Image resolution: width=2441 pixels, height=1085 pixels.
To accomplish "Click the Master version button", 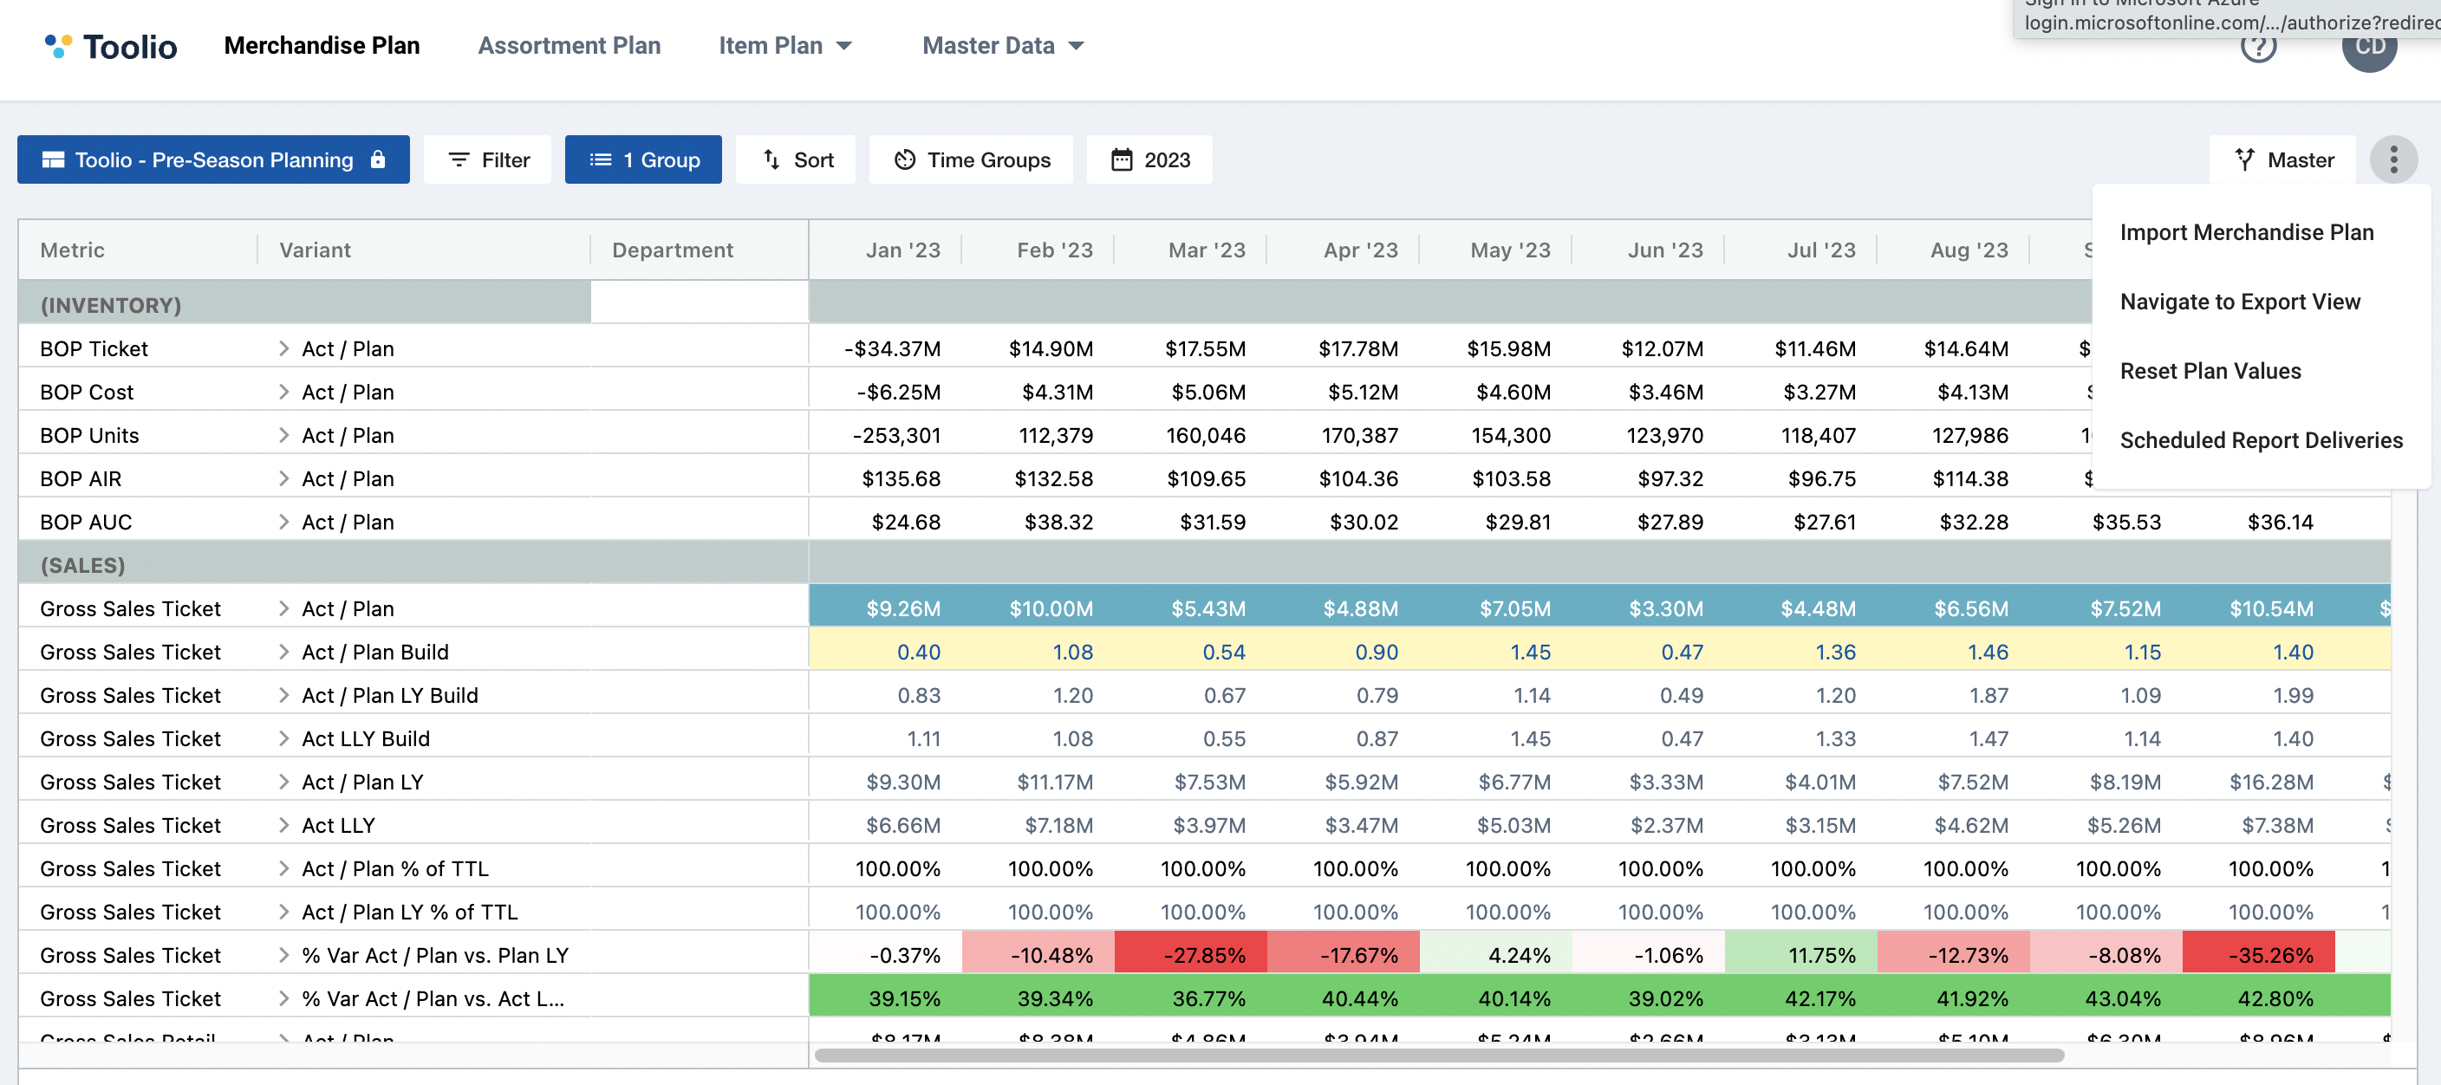I will pyautogui.click(x=2282, y=159).
